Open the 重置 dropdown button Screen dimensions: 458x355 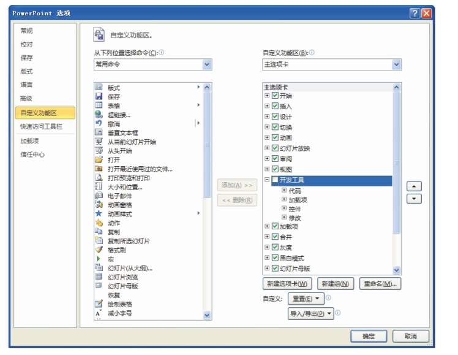306,299
